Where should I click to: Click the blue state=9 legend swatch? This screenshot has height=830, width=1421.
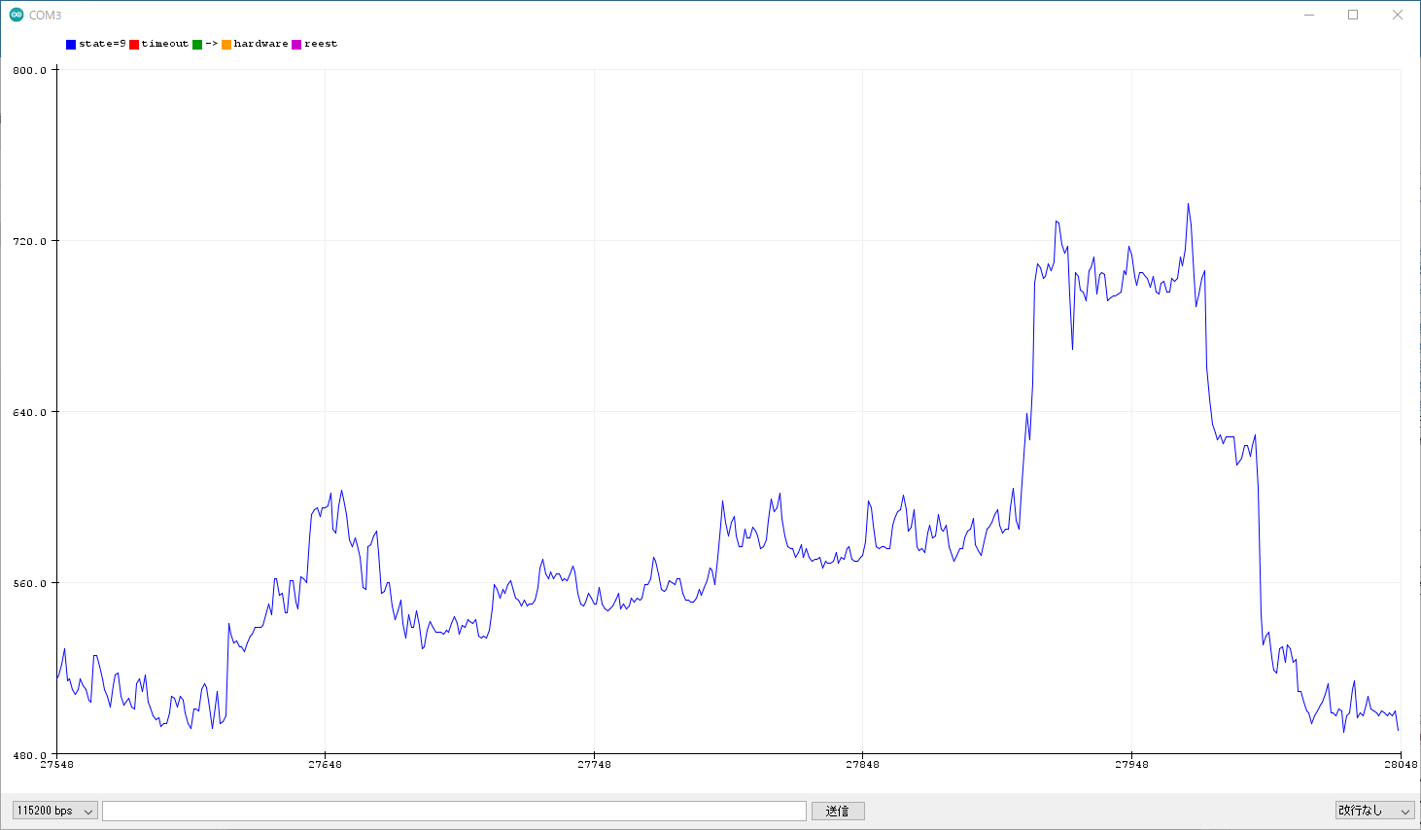(71, 45)
